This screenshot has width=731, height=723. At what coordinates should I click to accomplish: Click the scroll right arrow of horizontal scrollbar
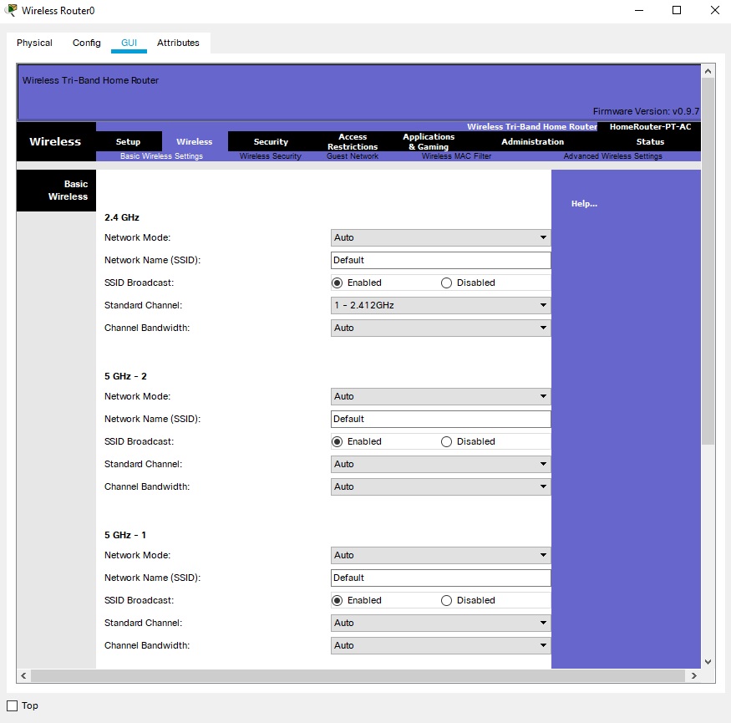point(694,675)
